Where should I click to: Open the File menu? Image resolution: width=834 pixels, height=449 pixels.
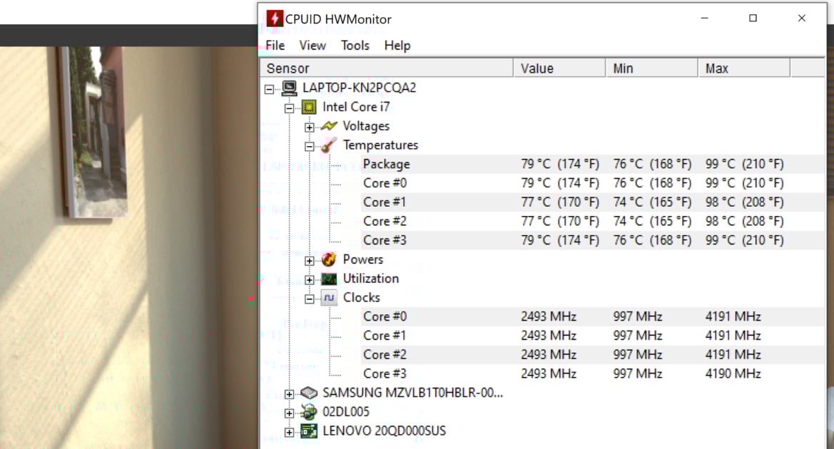[275, 46]
